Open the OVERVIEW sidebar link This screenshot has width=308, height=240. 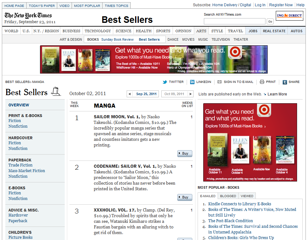pos(19,105)
